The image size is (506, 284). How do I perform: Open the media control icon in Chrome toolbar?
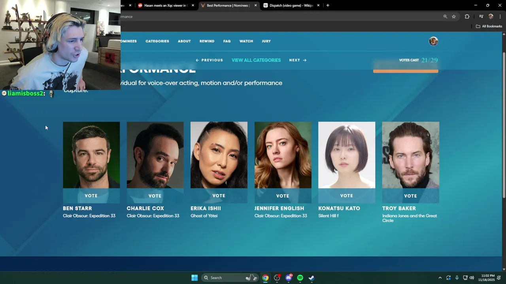click(481, 17)
